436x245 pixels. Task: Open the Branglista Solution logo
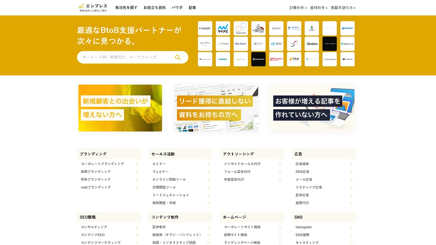point(276,59)
